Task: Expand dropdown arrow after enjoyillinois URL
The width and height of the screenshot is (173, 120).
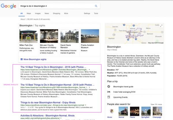Action: [86, 105]
